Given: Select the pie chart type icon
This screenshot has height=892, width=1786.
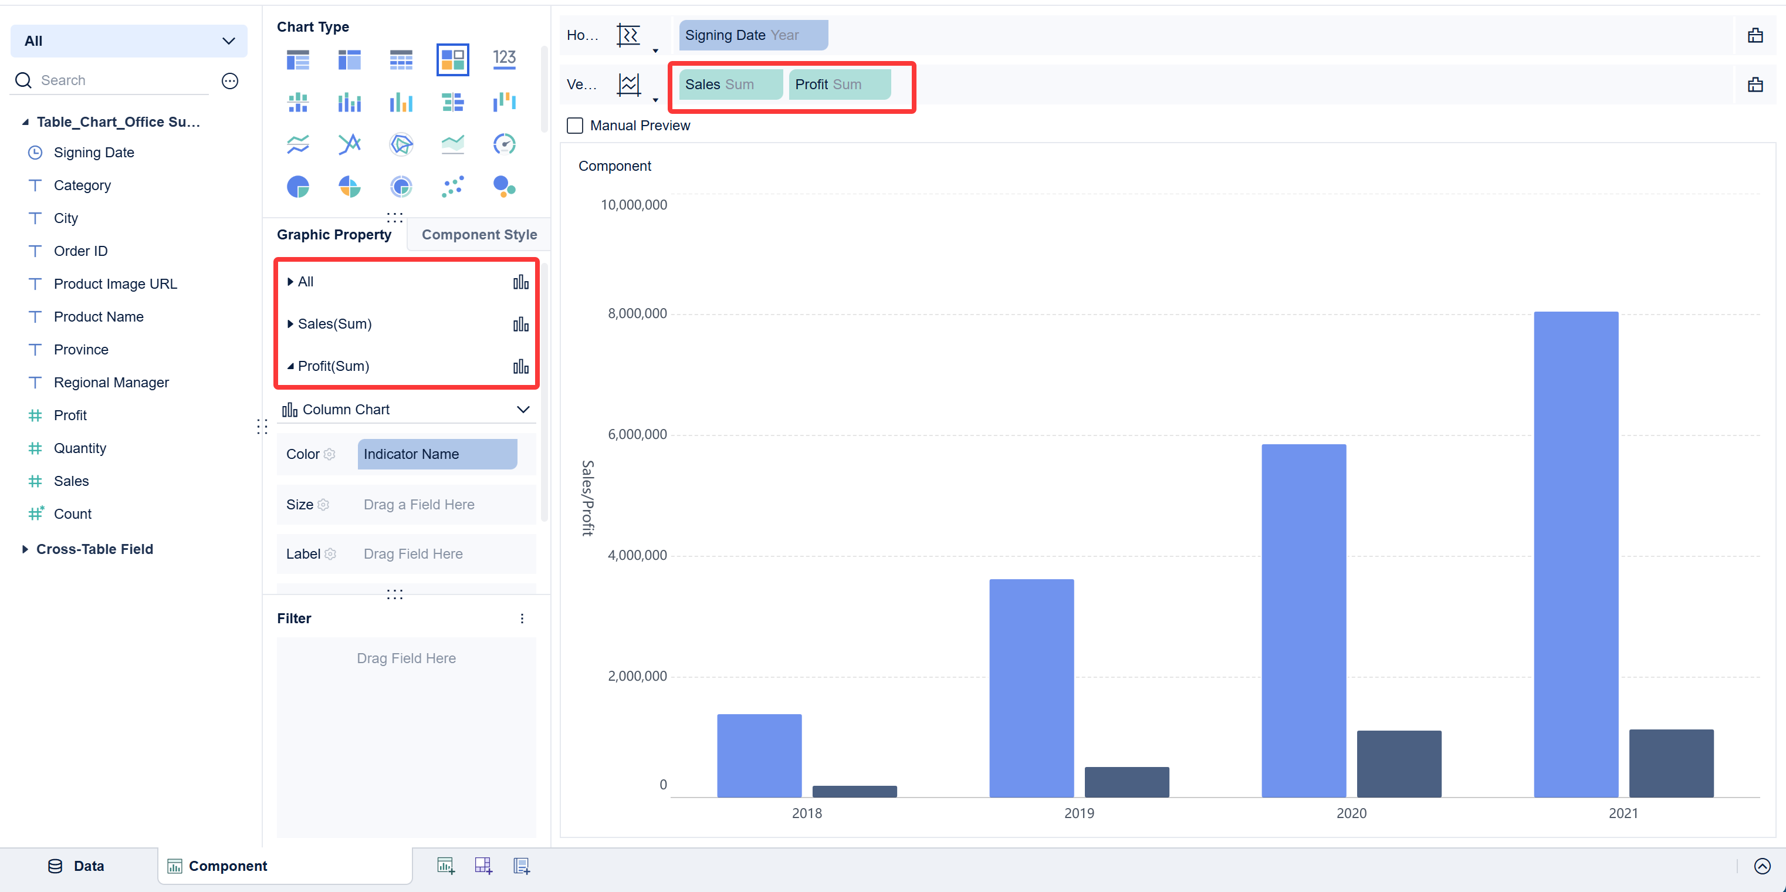Looking at the screenshot, I should tap(297, 186).
